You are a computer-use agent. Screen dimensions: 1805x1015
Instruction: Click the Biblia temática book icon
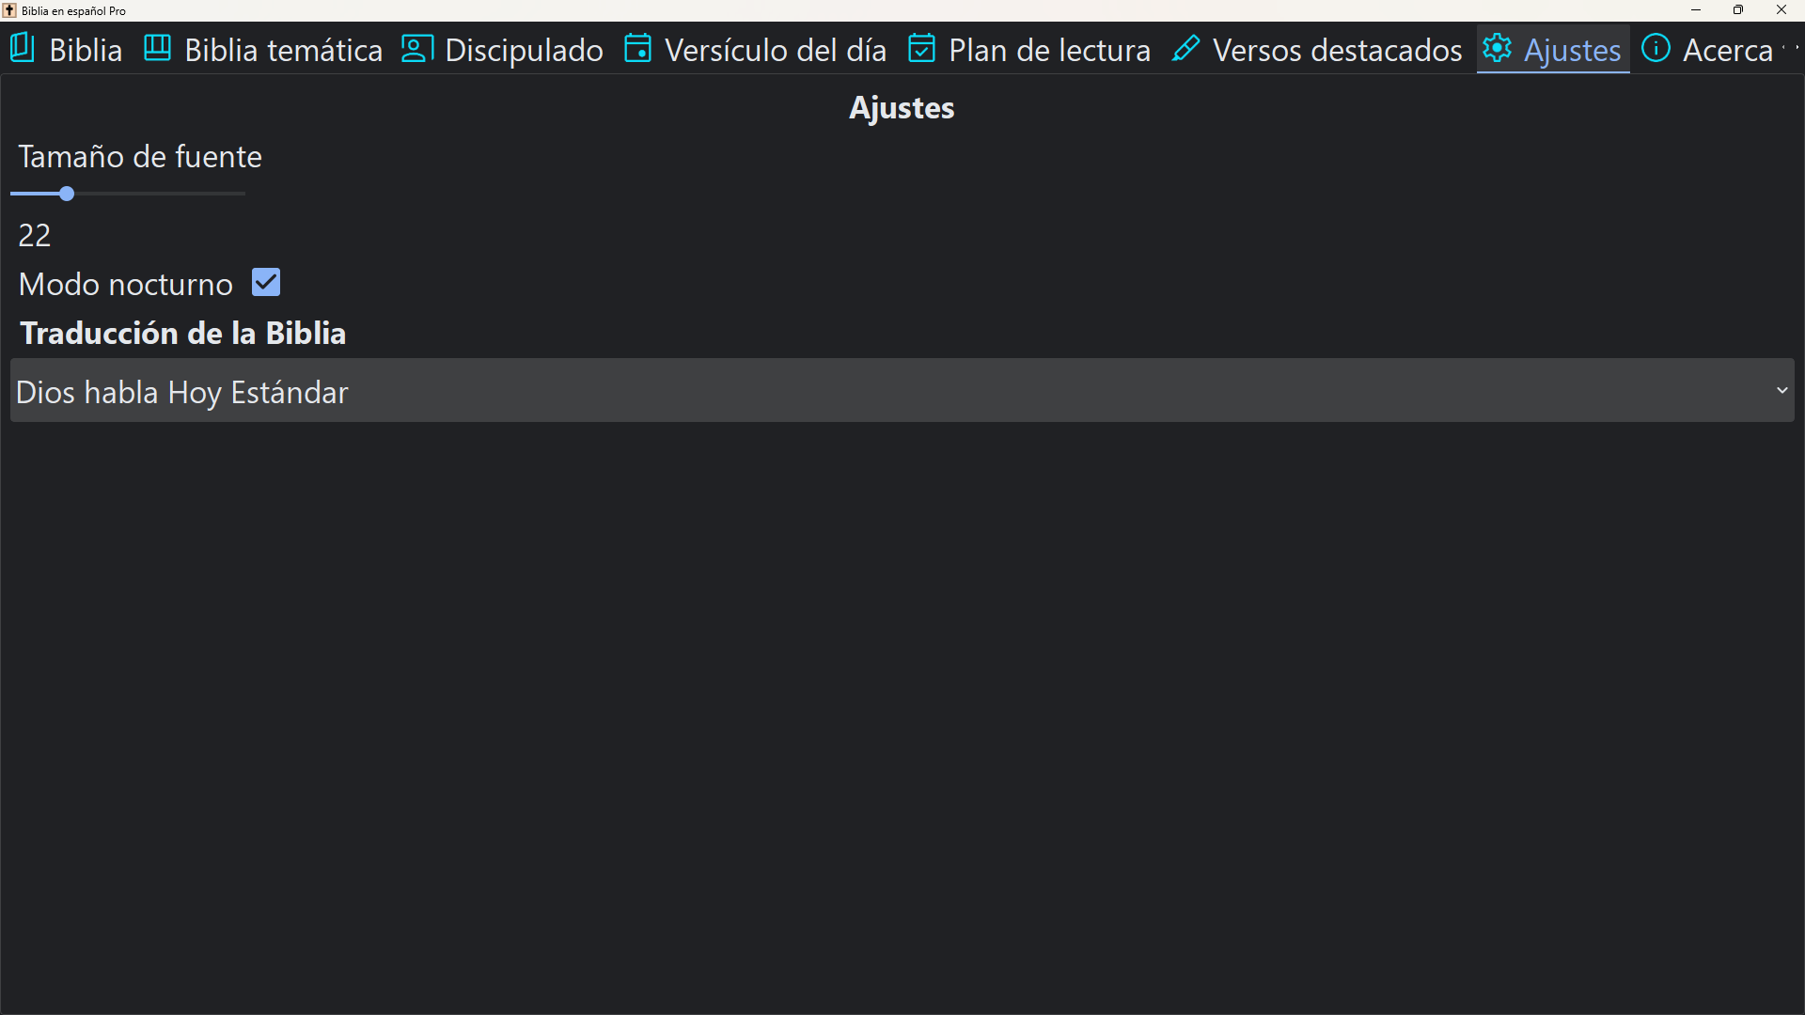(x=157, y=49)
